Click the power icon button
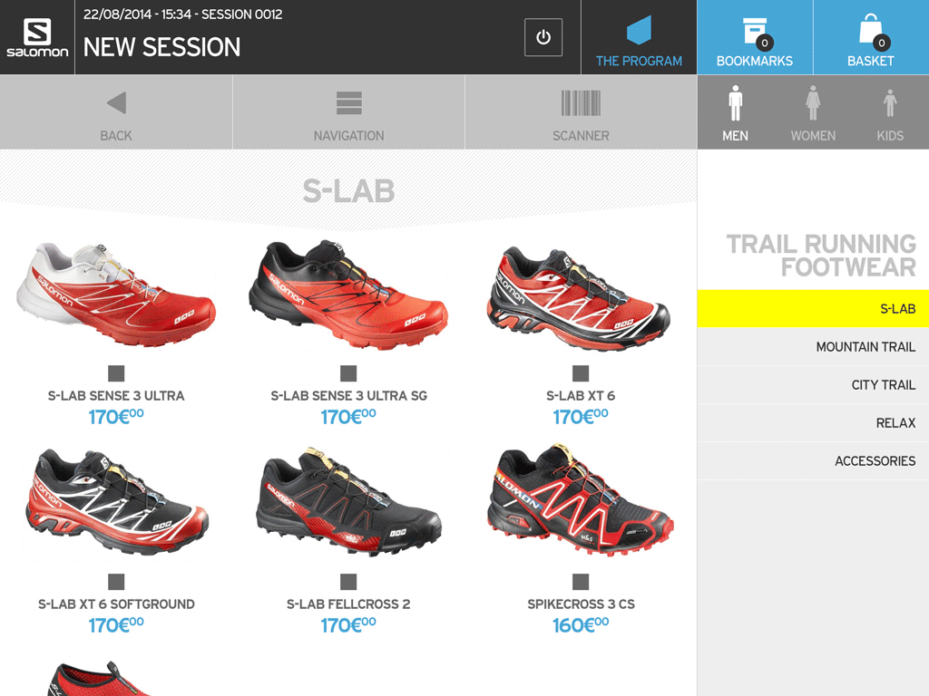Screen dimensions: 929x696 click(x=543, y=37)
